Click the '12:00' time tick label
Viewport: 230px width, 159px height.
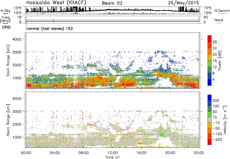112,153
